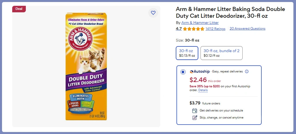Click the red Deal badge
Viewport: 296px width, 134px height.
coord(19,9)
